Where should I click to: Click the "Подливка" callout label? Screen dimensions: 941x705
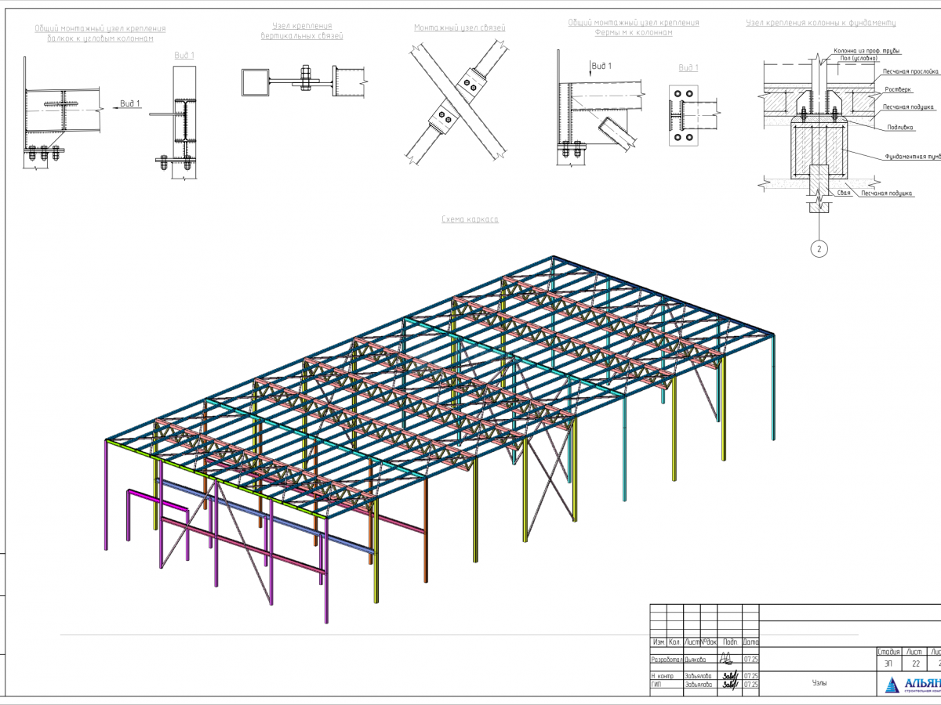coord(898,125)
